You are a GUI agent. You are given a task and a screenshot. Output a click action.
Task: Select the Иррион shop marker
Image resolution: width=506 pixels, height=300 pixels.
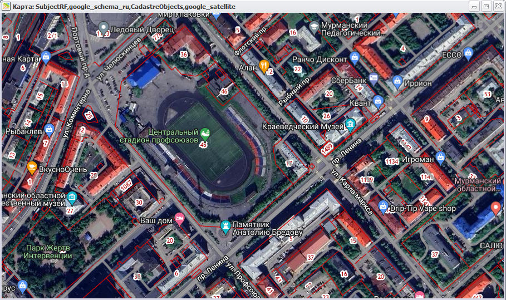click(397, 81)
